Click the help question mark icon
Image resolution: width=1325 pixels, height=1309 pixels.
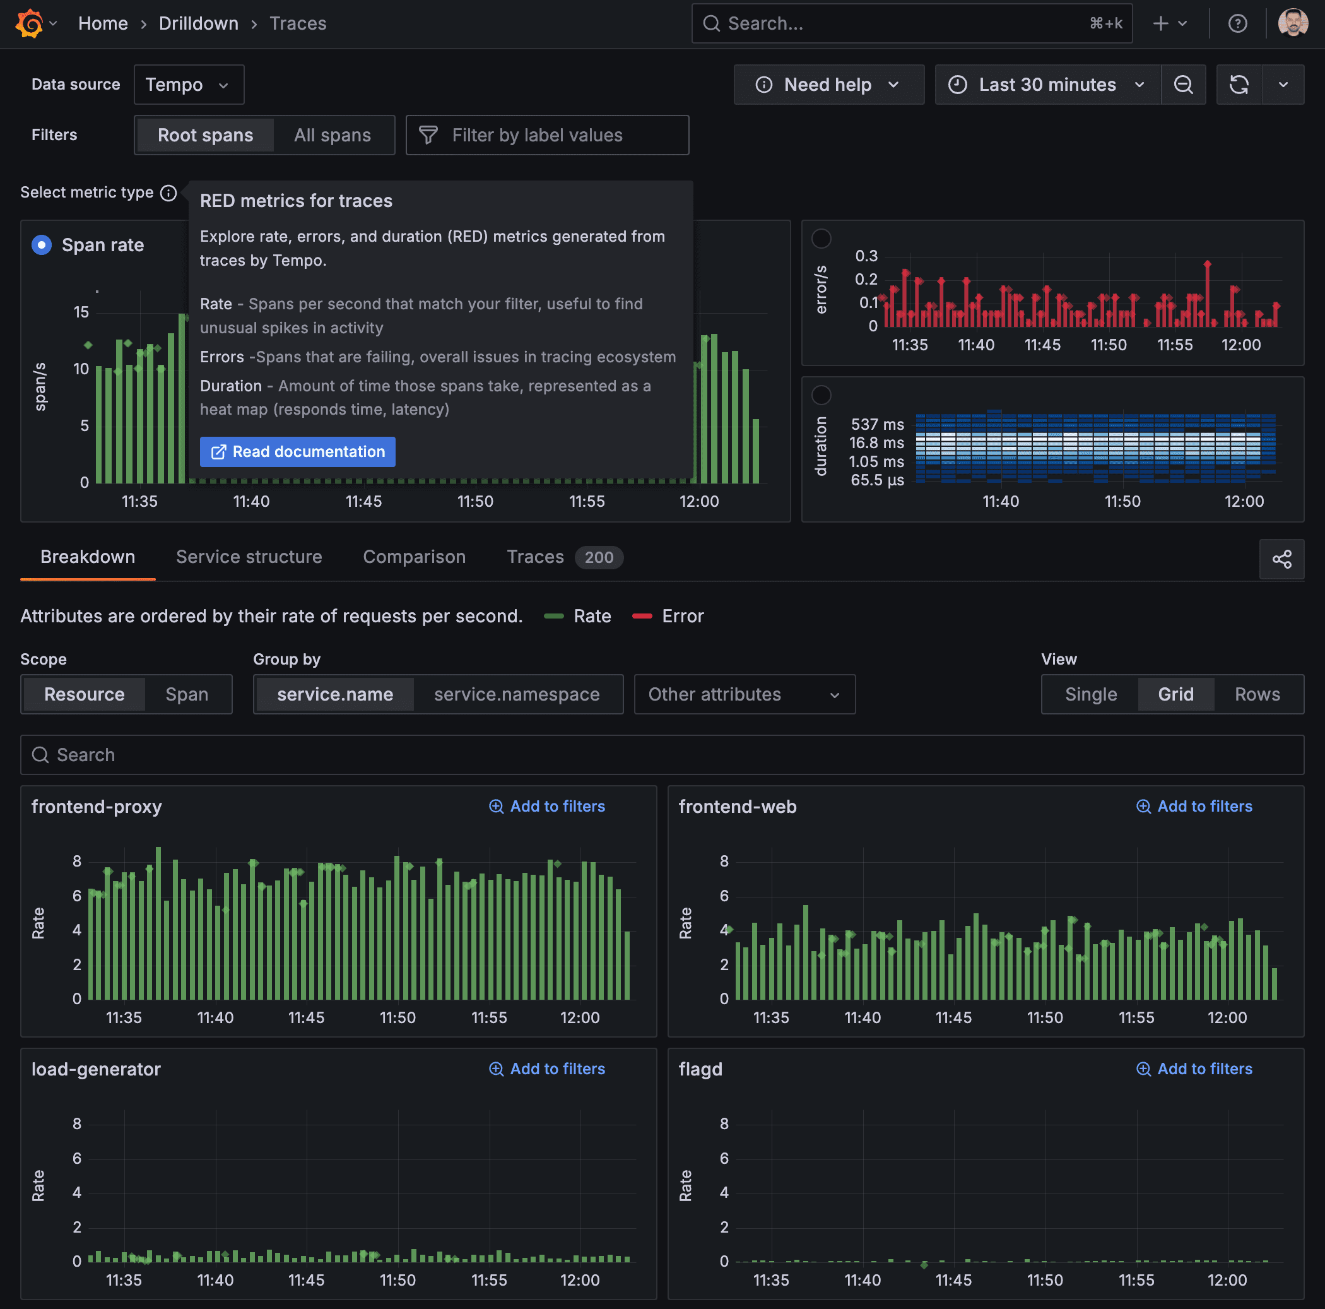click(1238, 23)
